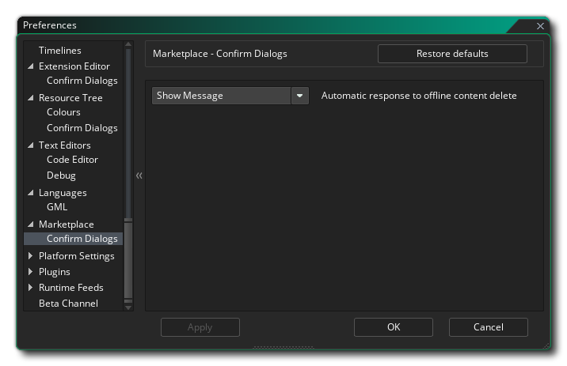Viewport: 567px width, 366px height.
Task: Select the Runtime Feeds label
Action: tap(71, 288)
